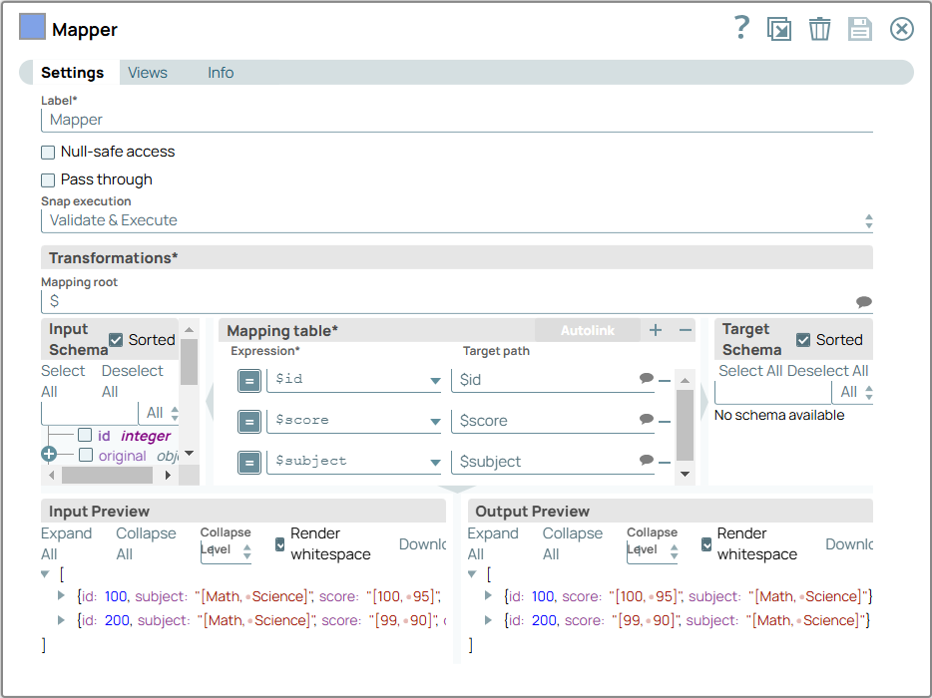Viewport: 932px width, 698px height.
Task: Click the export snap icon in header
Action: click(779, 29)
